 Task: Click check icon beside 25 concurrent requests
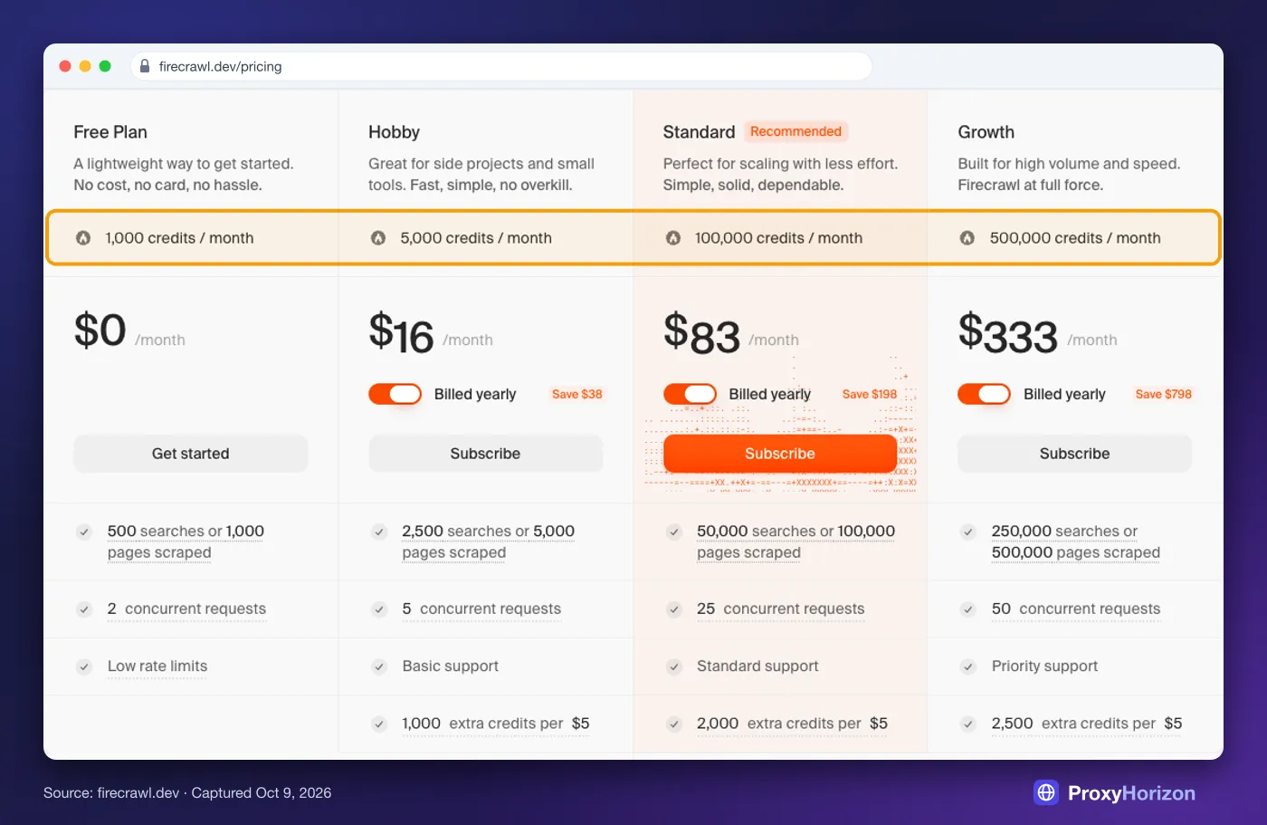(674, 609)
